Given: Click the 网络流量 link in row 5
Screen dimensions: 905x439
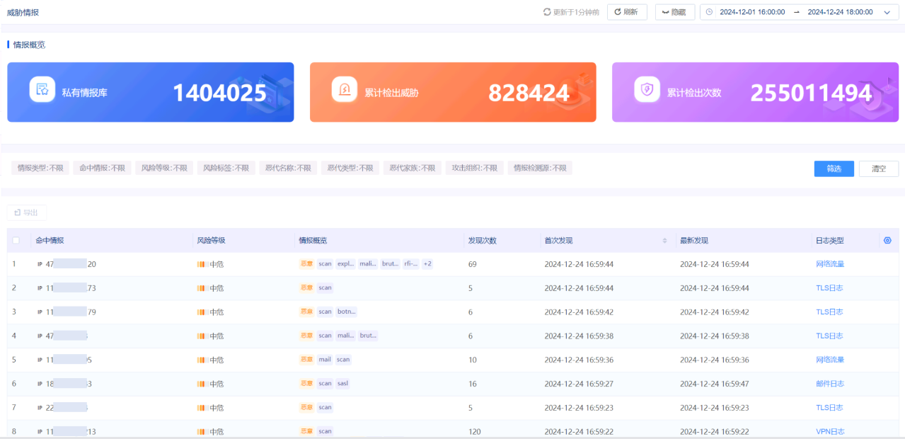Looking at the screenshot, I should point(830,360).
